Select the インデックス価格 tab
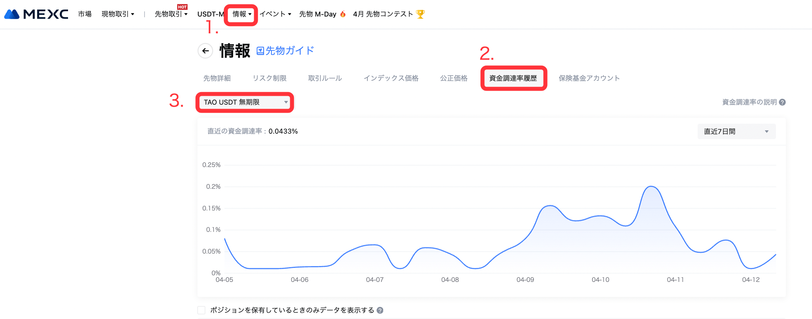 pyautogui.click(x=391, y=78)
